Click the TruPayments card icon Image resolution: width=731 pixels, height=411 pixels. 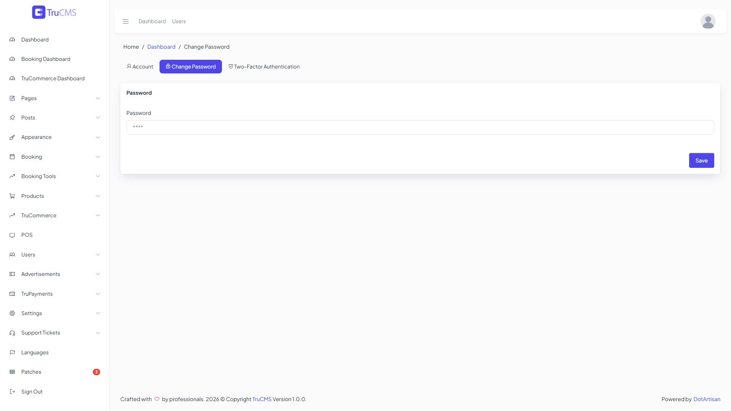click(x=12, y=294)
